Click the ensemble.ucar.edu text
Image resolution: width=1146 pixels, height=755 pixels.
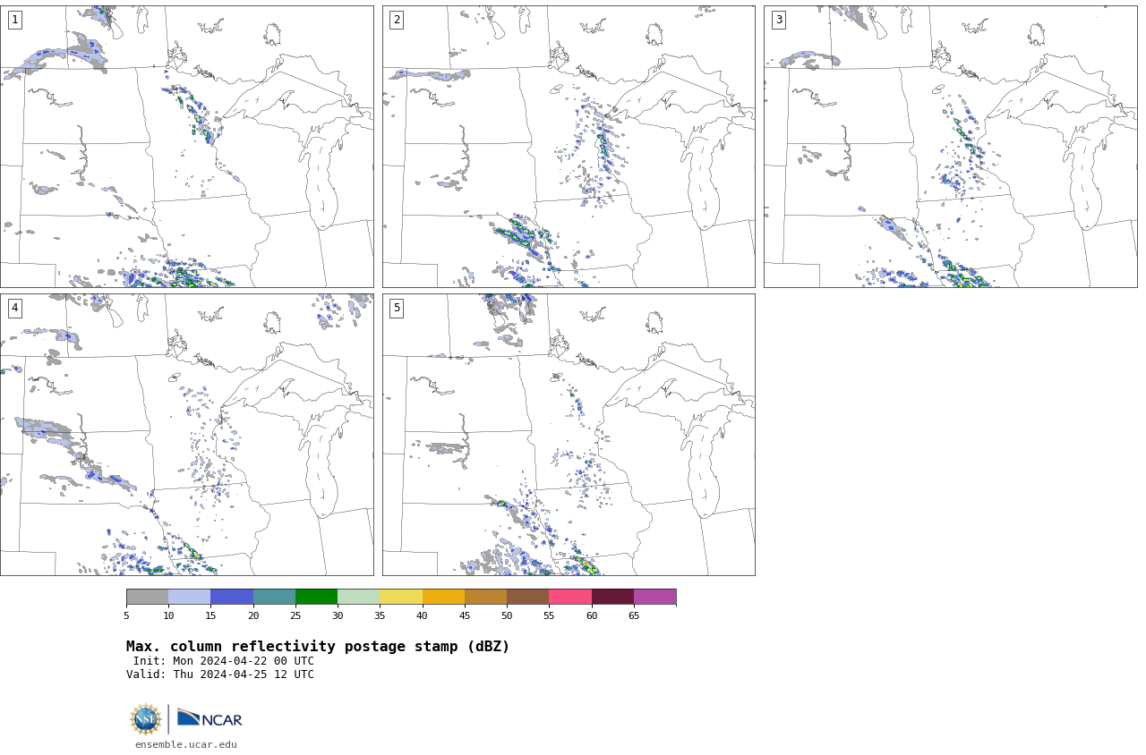186,744
